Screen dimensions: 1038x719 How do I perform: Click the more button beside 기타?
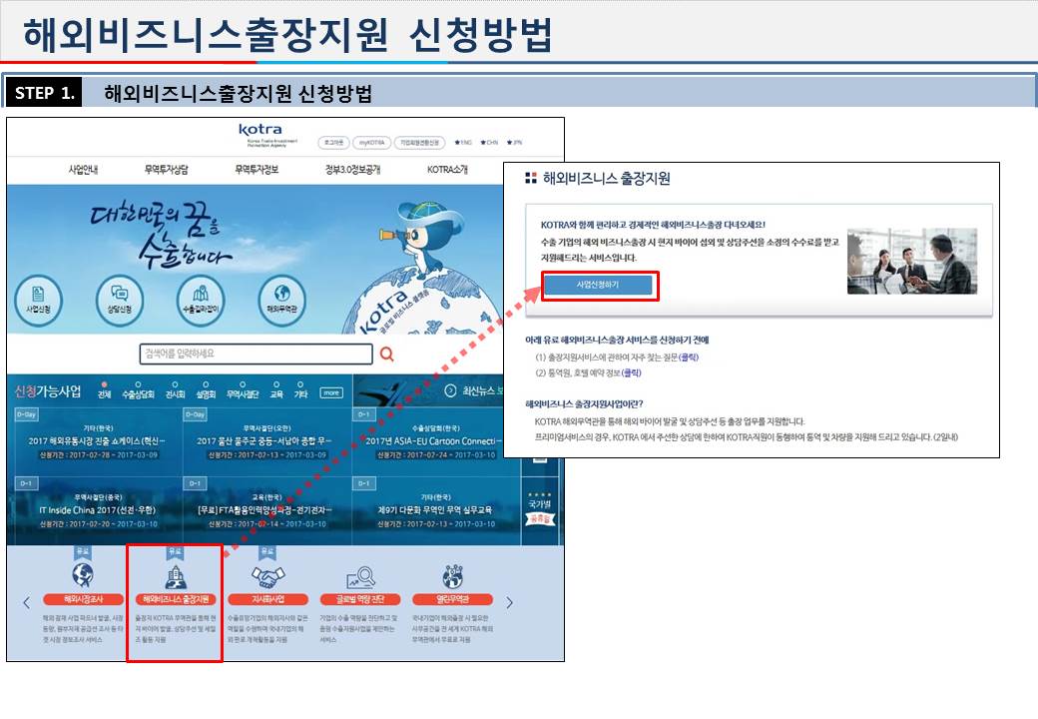[x=331, y=392]
